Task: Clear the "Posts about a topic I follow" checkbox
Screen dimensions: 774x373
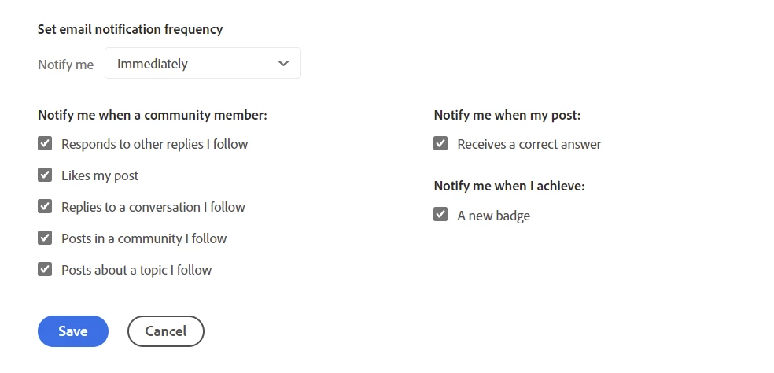Action: 45,270
